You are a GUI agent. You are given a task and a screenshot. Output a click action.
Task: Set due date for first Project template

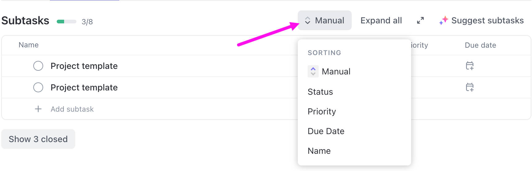[x=470, y=66]
